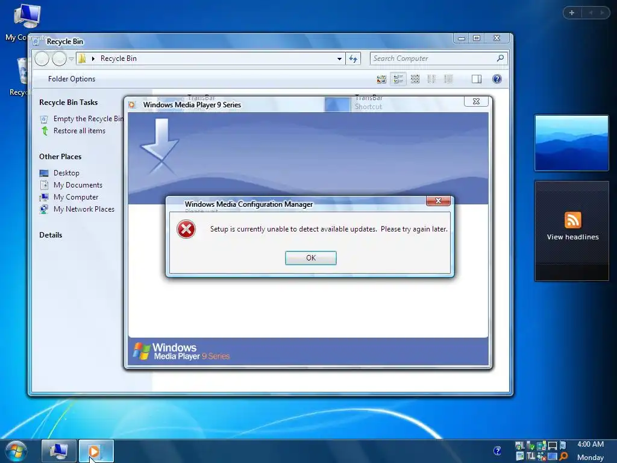Switch to thumbnails view icon
617x463 pixels.
(x=381, y=79)
